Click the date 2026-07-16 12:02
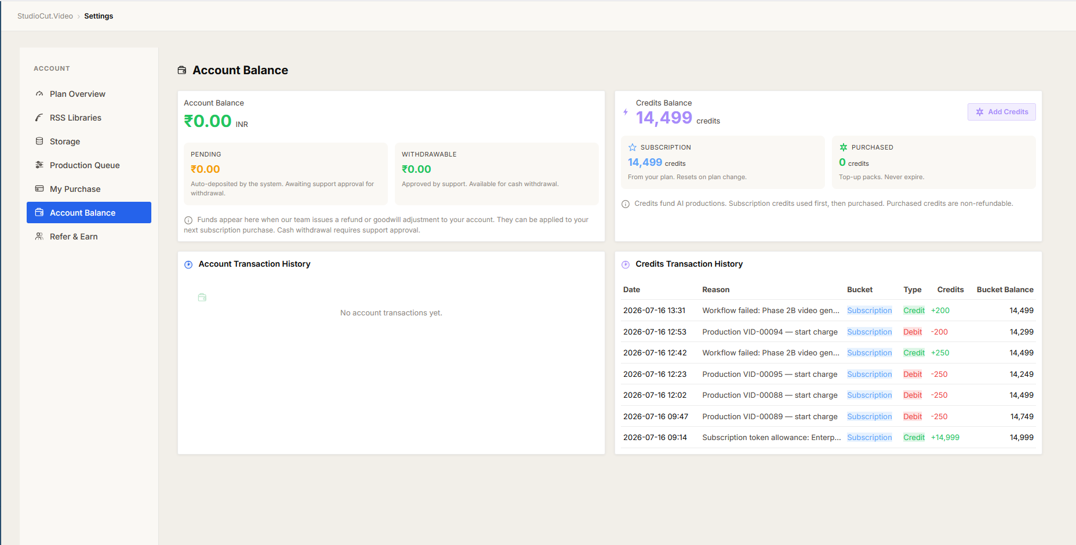The image size is (1076, 545). 655,395
